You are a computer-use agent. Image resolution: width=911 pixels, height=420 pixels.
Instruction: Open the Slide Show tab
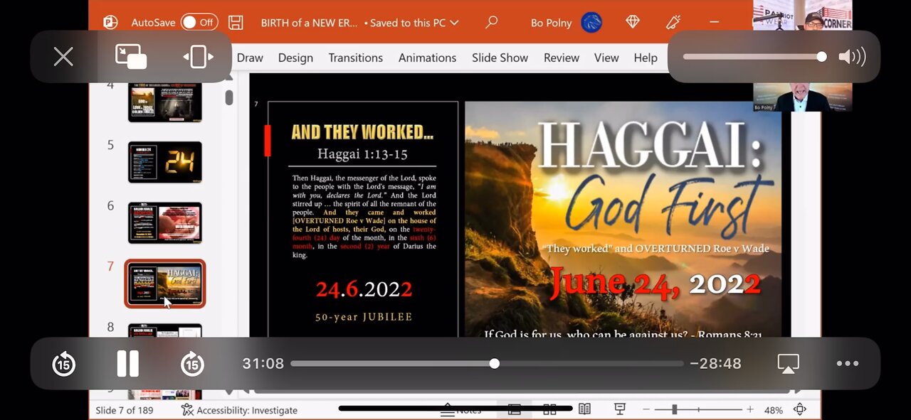click(x=500, y=58)
